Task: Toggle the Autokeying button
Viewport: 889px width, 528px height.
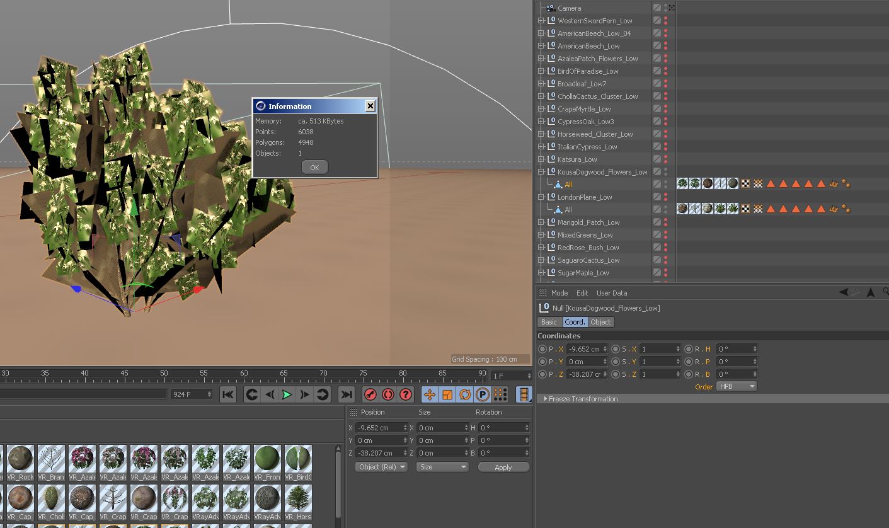Action: point(388,394)
